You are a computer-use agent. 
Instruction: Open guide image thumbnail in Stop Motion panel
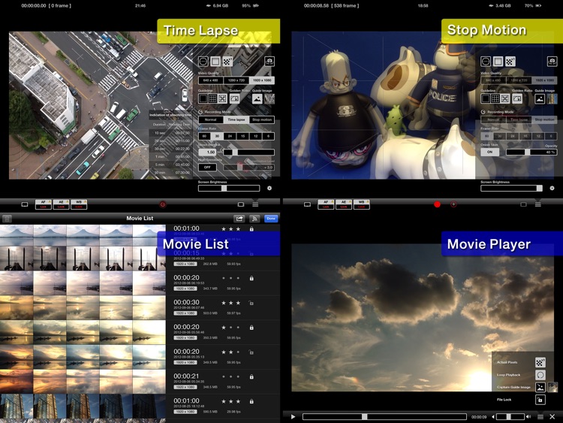point(552,98)
